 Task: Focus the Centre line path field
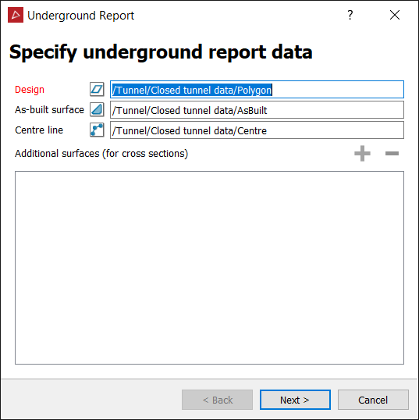(x=257, y=130)
